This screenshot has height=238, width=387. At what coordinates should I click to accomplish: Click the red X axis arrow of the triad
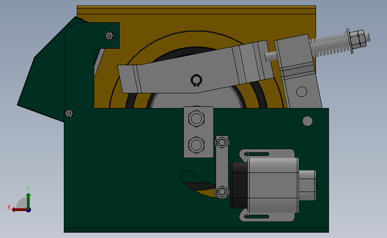click(x=19, y=210)
